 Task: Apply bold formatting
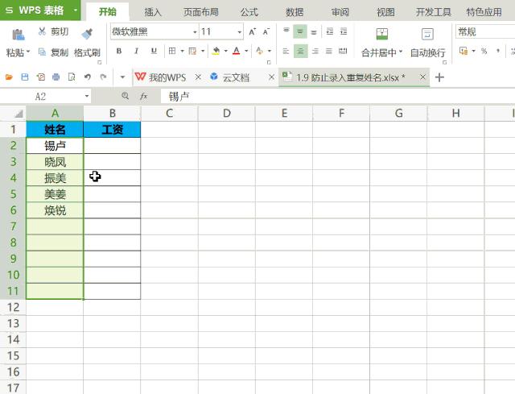(x=119, y=51)
